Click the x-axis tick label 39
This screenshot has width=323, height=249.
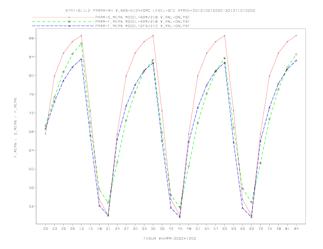click(x=162, y=229)
